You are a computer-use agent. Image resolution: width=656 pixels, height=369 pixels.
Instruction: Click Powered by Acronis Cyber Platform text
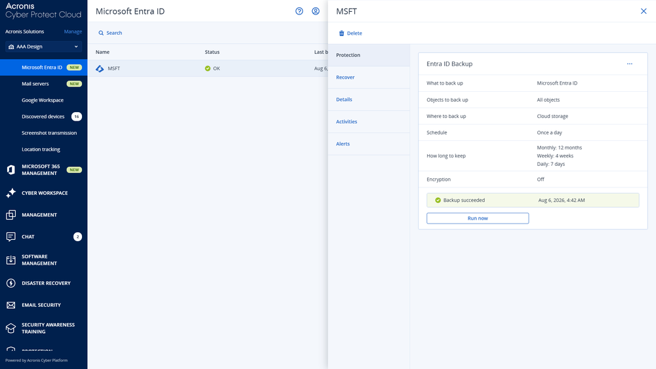36,360
